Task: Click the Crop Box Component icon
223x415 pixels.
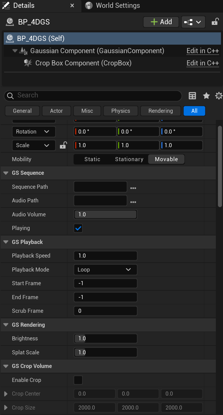Action: coord(28,63)
